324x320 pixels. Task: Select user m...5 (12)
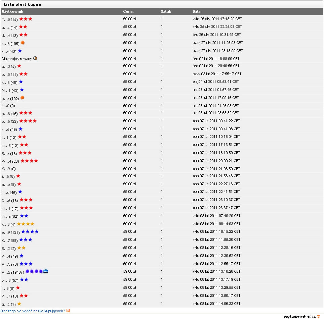tap(10, 146)
